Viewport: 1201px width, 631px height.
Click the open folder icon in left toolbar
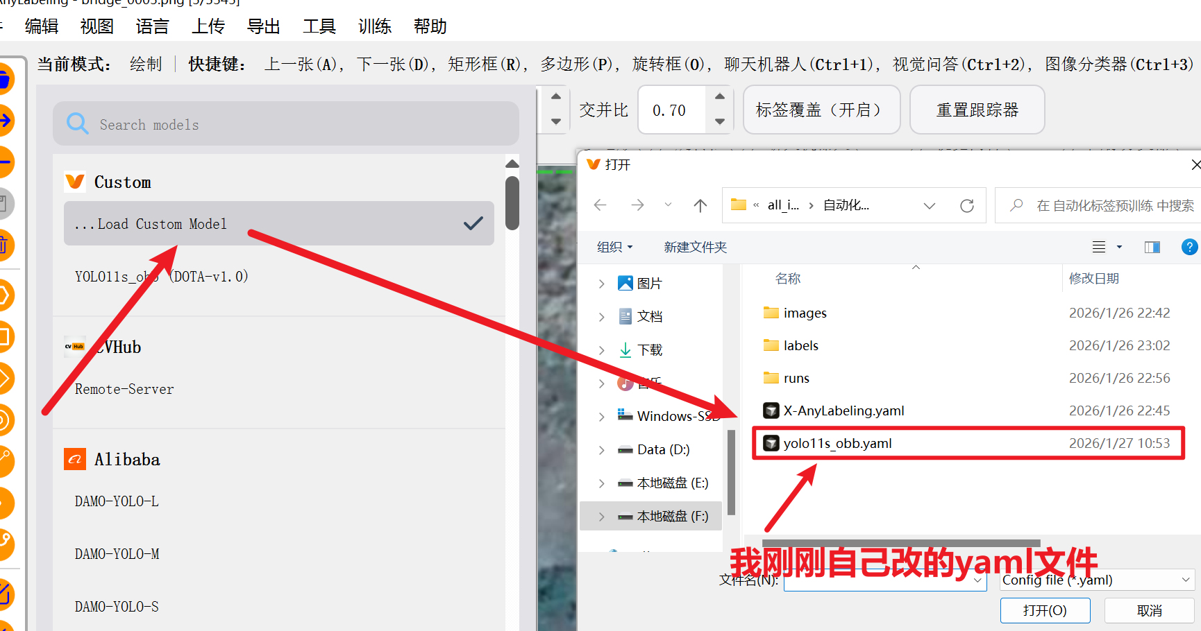[x=4, y=79]
